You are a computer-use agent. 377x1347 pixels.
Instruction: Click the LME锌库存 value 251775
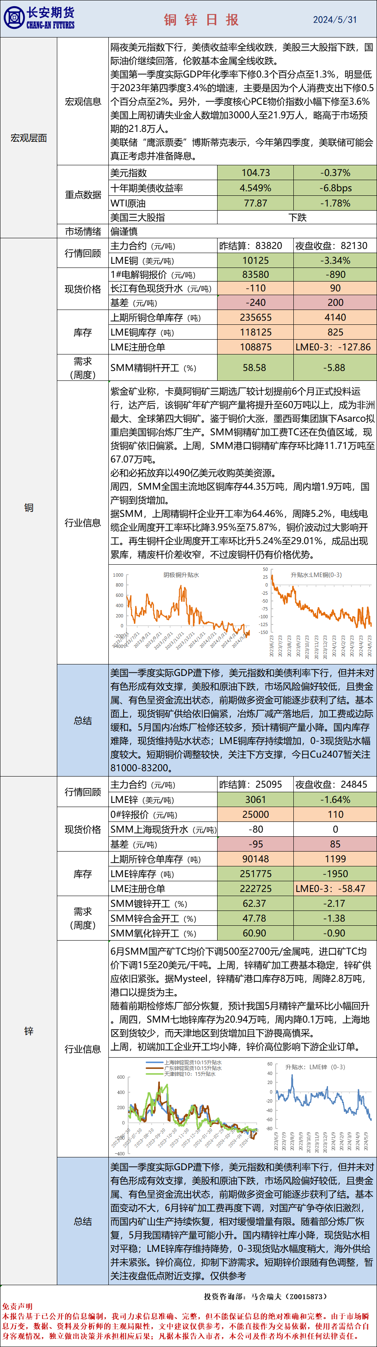click(255, 874)
